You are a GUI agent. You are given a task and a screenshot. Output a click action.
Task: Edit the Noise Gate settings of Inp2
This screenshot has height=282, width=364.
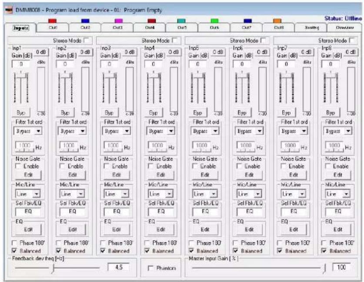point(73,175)
